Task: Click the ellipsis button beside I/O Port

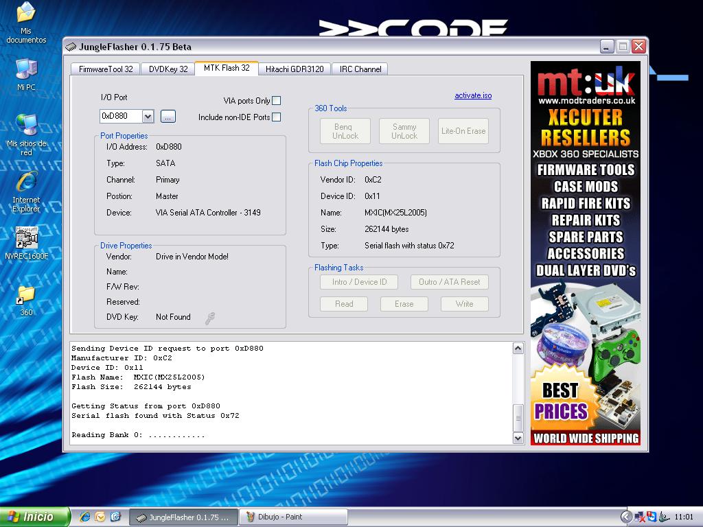Action: 168,117
